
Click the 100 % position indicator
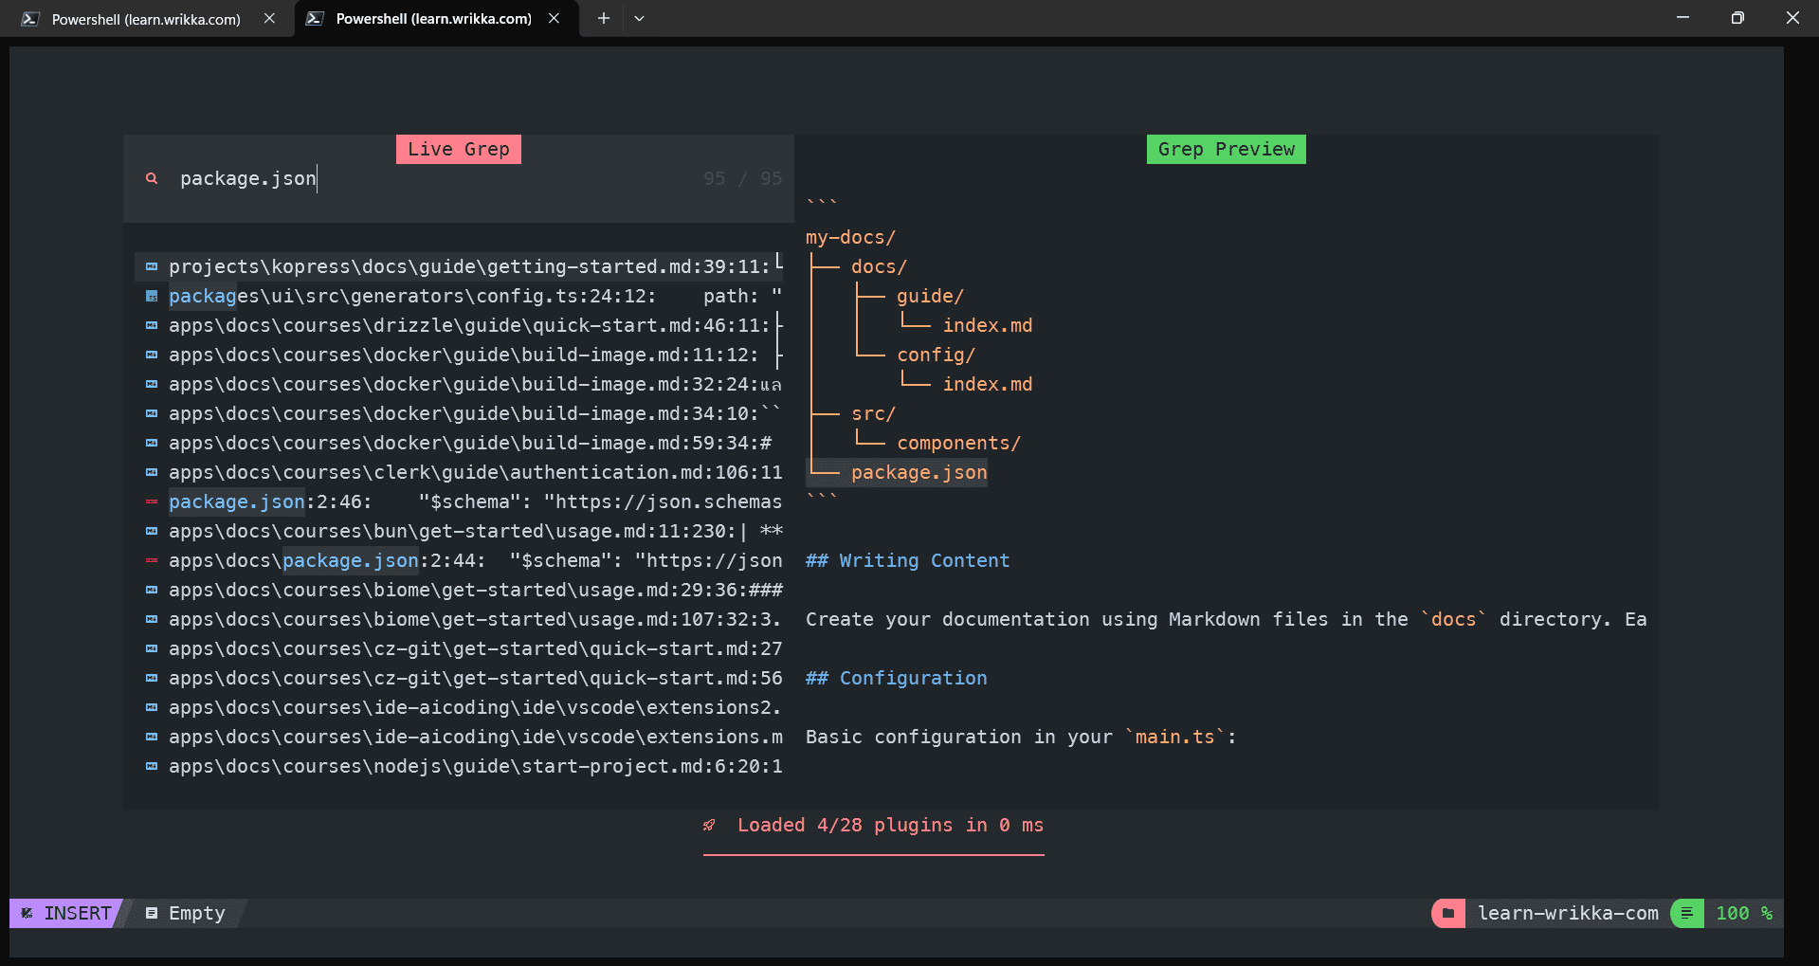click(1744, 913)
